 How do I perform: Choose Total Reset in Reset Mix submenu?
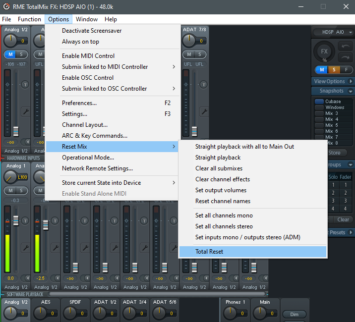(253, 252)
